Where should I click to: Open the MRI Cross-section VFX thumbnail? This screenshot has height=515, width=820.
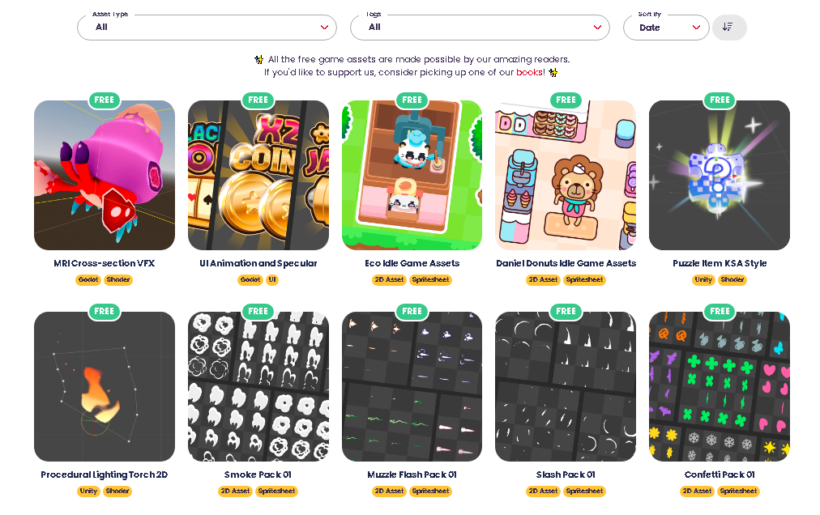pyautogui.click(x=105, y=175)
